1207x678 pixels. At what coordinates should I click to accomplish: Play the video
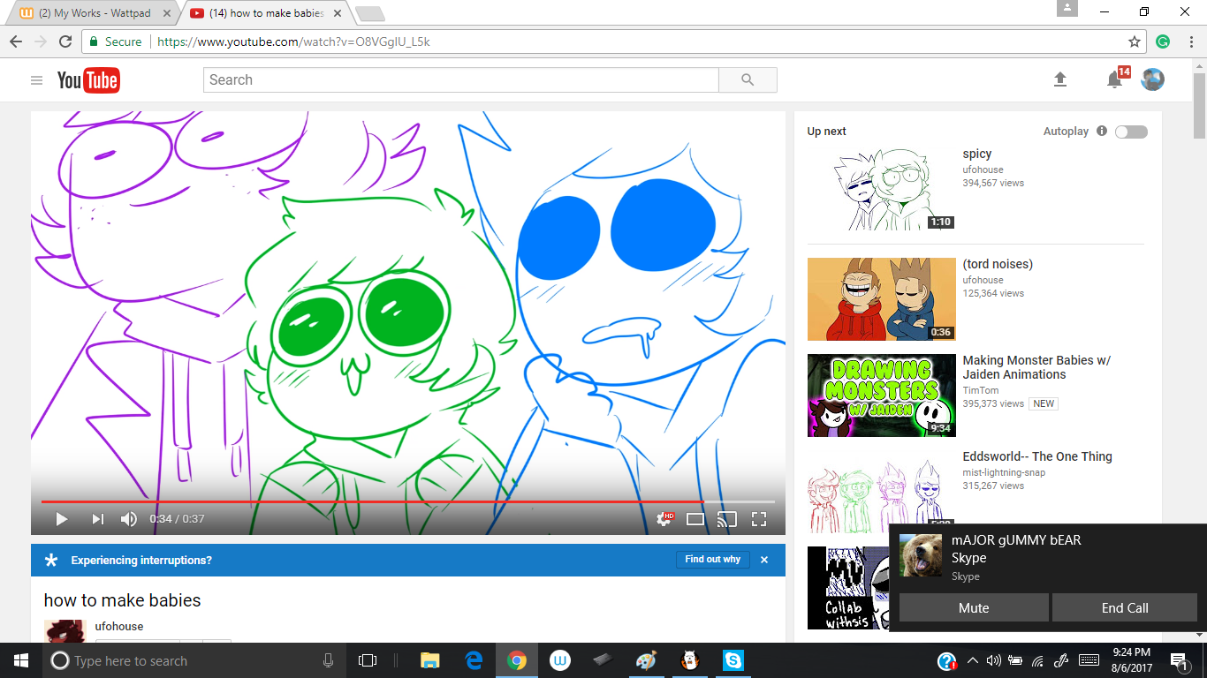pos(61,519)
